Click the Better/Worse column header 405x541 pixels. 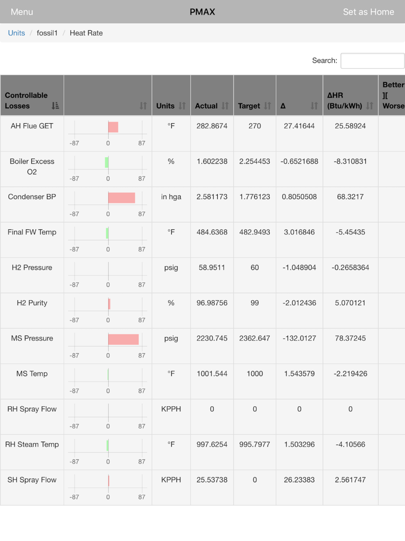tap(393, 95)
